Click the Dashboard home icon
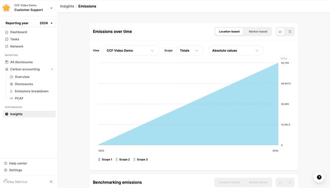The width and height of the screenshot is (330, 188). pos(7,32)
